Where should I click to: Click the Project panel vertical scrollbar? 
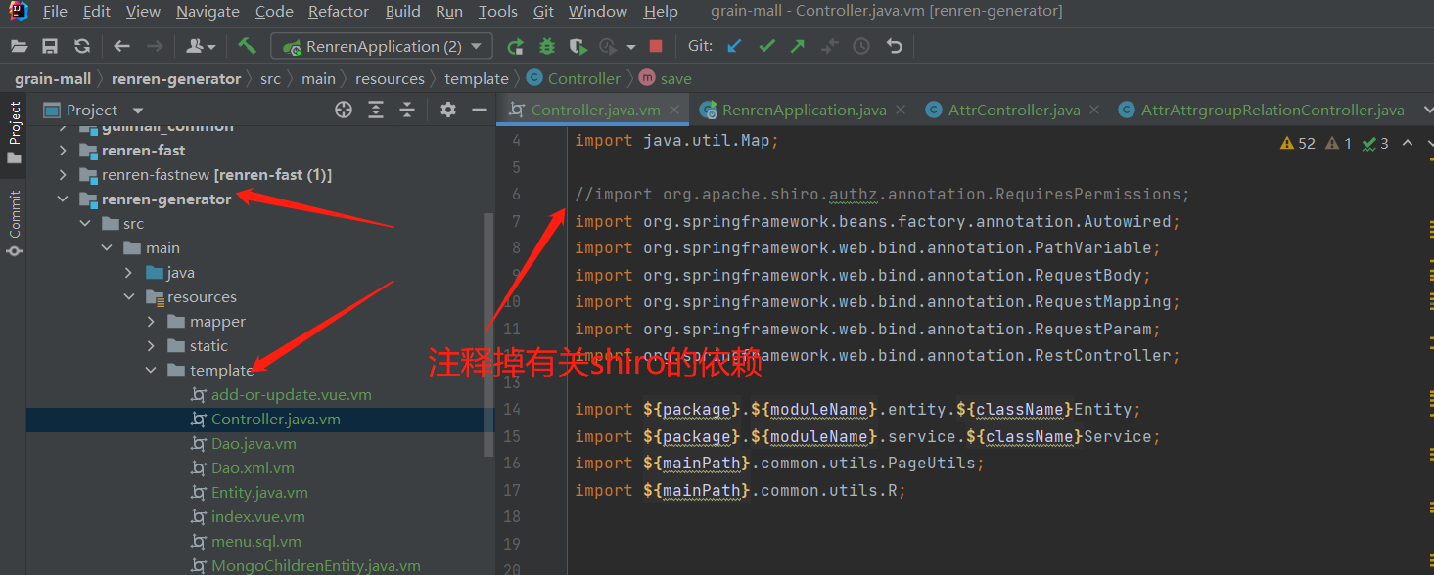click(x=488, y=333)
